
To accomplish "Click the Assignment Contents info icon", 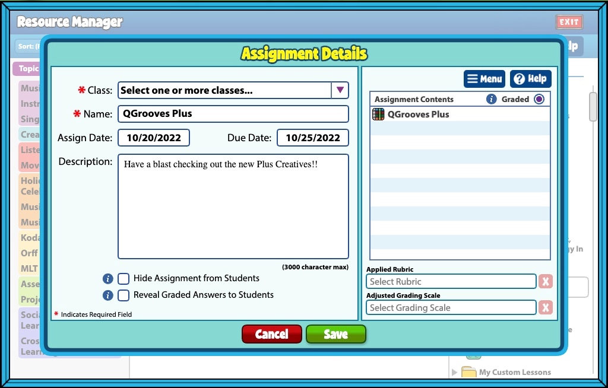I will coord(491,99).
